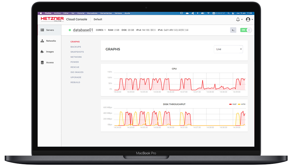The height and width of the screenshot is (166, 292).
Task: Click the 14:36:00 label on disk chart
Action: (x=157, y=127)
